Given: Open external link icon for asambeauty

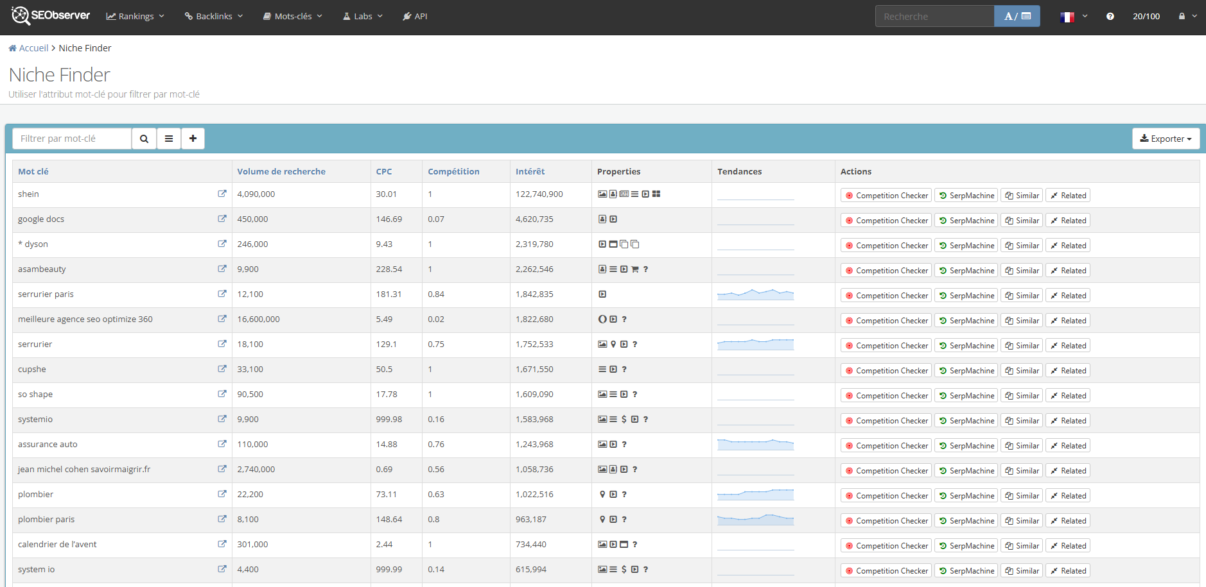Looking at the screenshot, I should point(222,269).
